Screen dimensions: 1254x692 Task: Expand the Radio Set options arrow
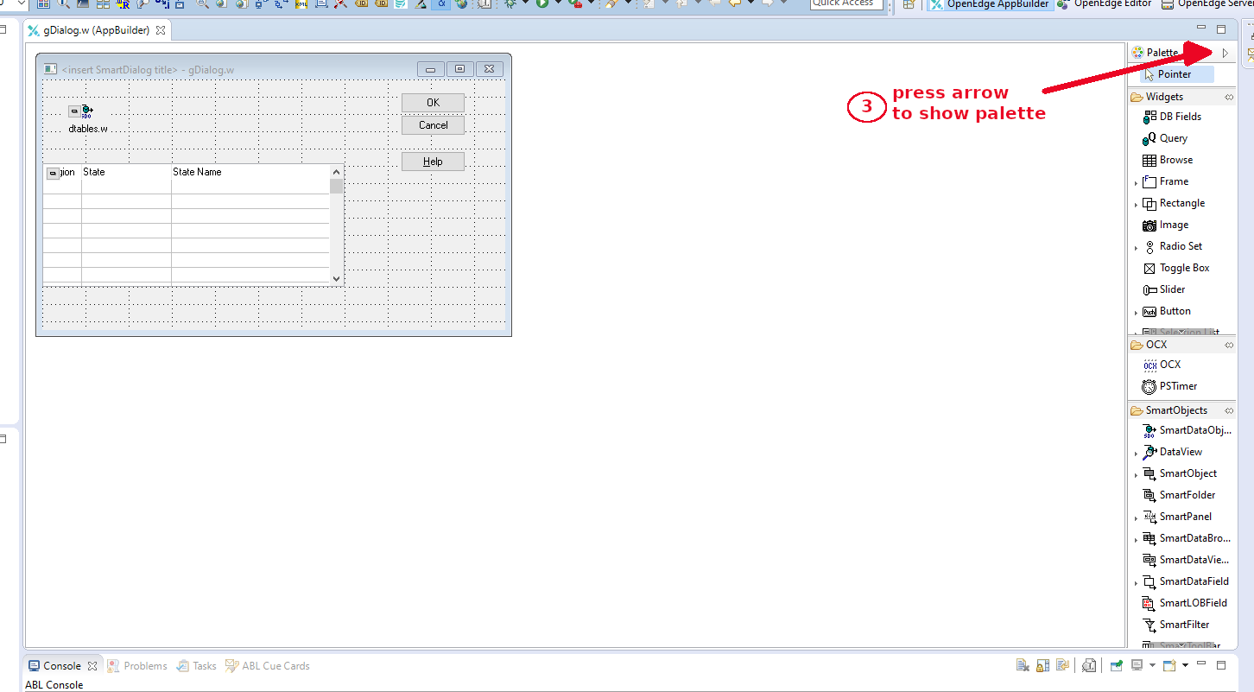1136,247
